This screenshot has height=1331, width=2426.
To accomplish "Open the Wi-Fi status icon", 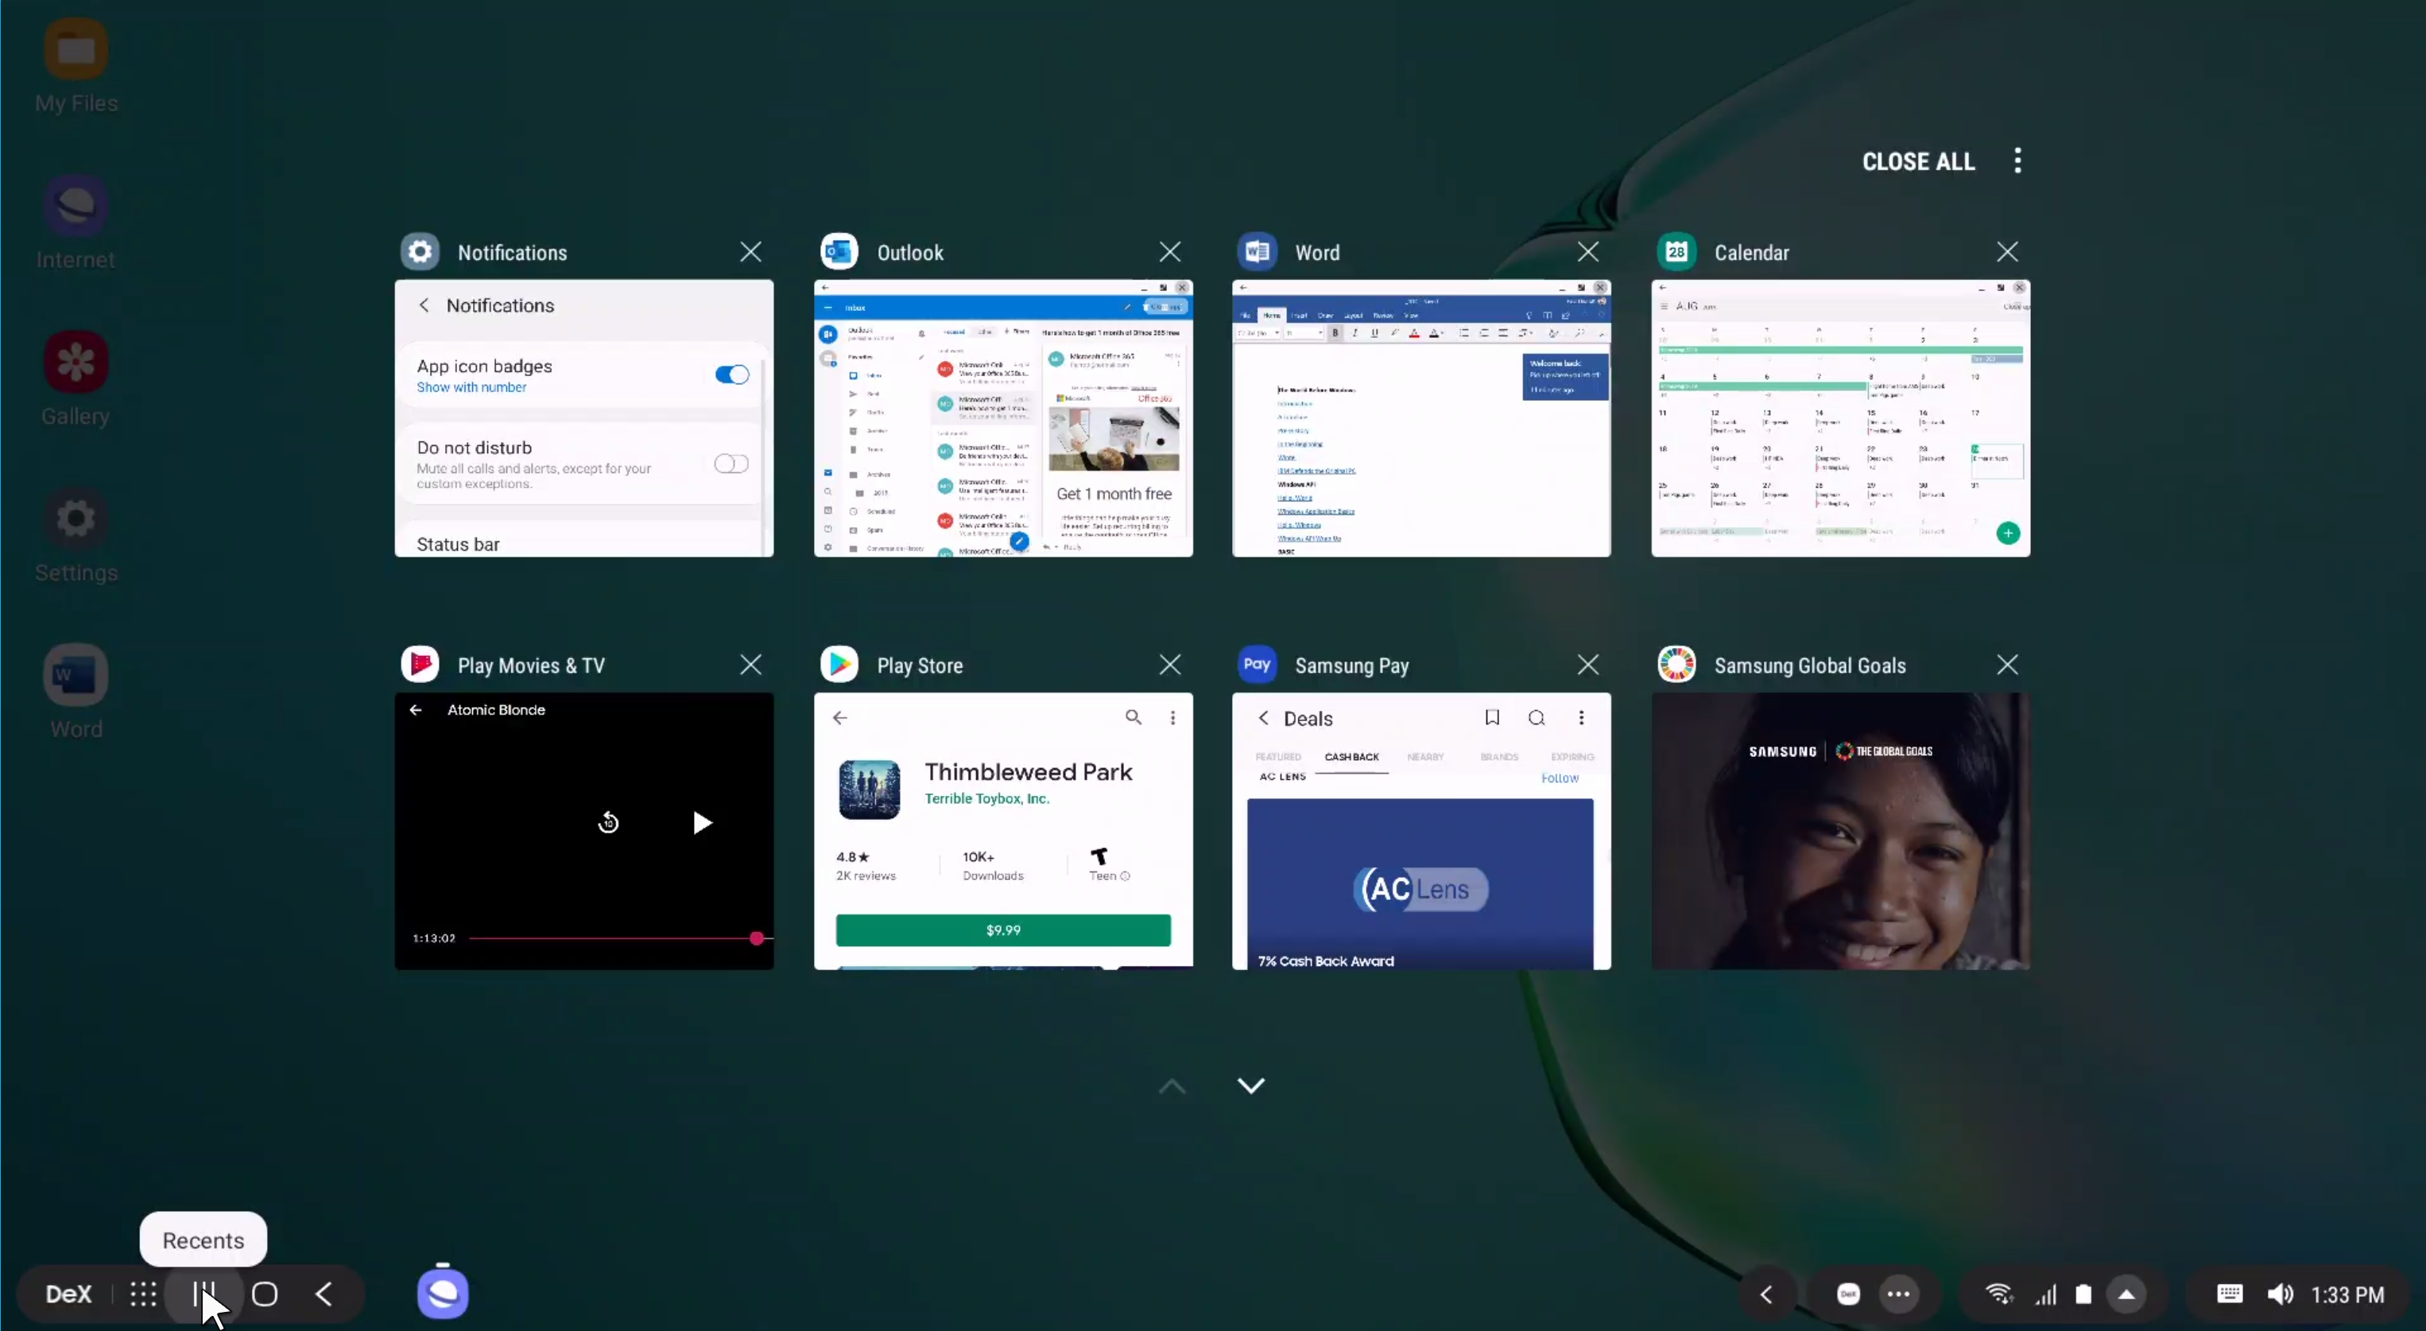I will tap(1998, 1294).
